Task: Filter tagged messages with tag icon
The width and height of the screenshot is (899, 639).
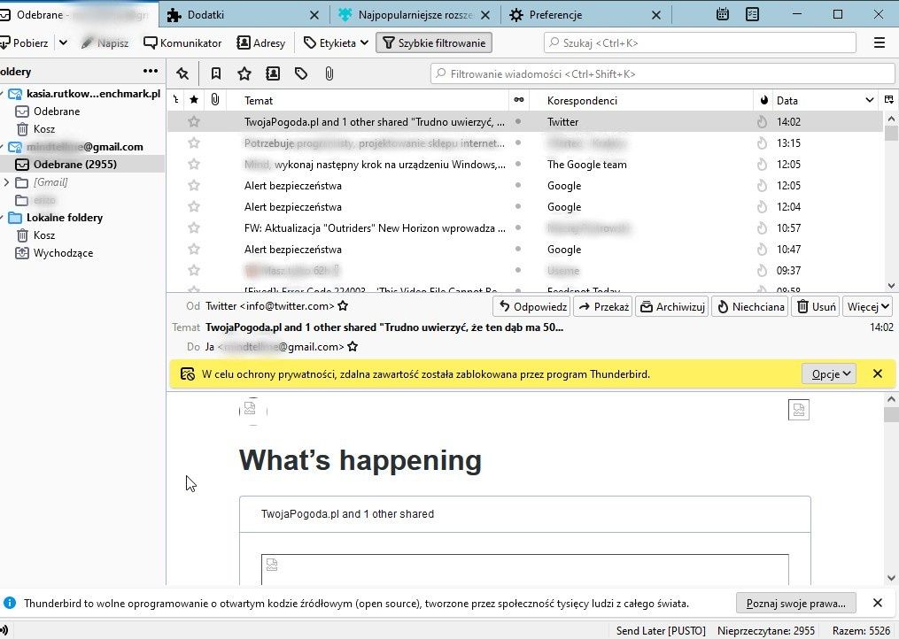Action: coord(301,73)
